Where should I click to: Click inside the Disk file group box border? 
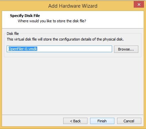[x=73, y=55]
